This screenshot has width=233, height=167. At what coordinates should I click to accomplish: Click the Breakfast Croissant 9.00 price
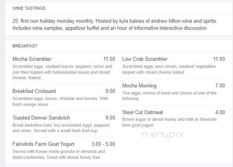tap(110, 91)
